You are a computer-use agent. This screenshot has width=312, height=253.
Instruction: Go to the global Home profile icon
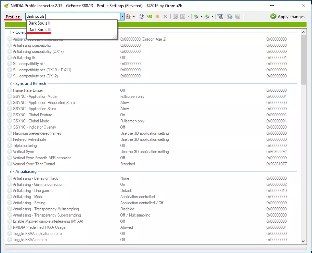pyautogui.click(x=128, y=16)
